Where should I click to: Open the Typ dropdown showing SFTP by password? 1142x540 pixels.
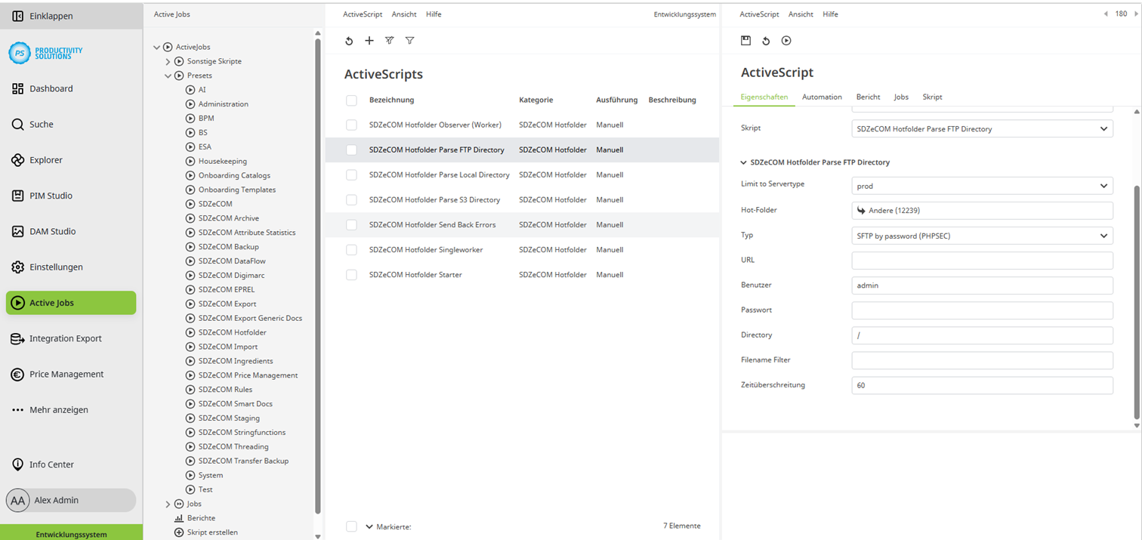[980, 235]
